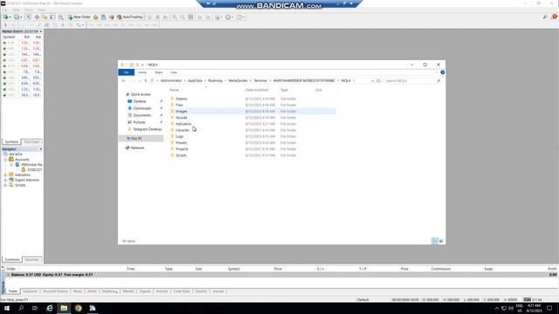Click the tile windows toolbar icon
This screenshot has height=314, width=559.
click(190, 17)
